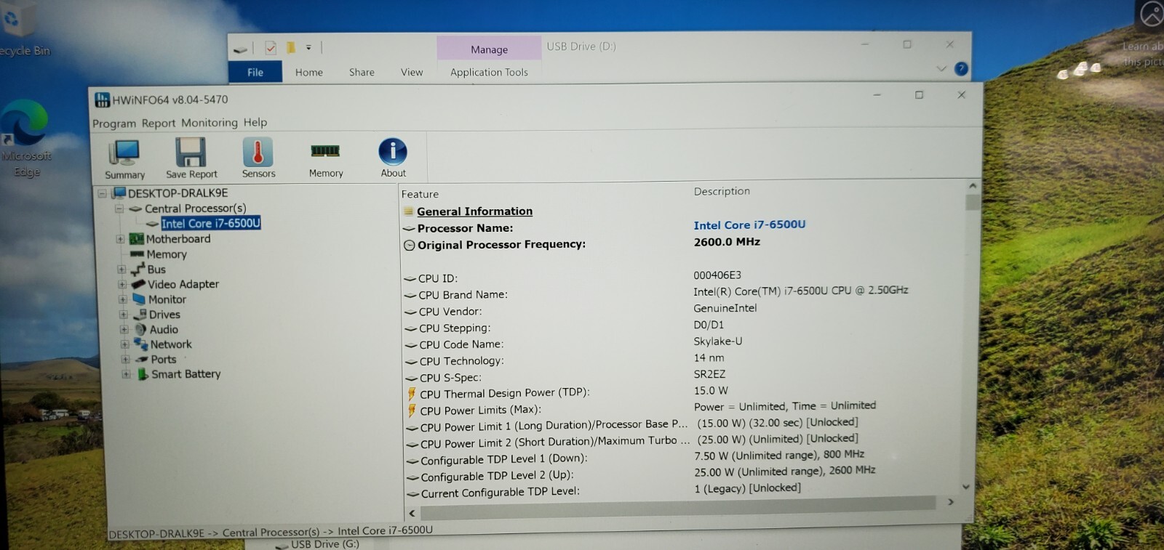1164x550 pixels.
Task: Open the Home tab in USB Drive window
Action: 309,72
